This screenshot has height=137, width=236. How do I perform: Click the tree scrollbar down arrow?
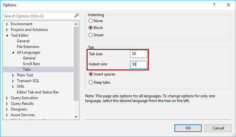tap(76, 116)
